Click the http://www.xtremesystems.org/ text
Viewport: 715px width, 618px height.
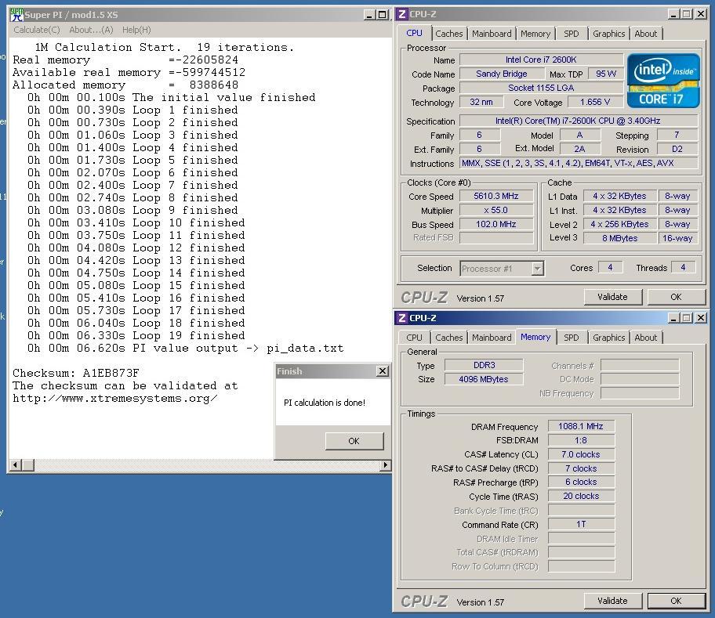[115, 399]
